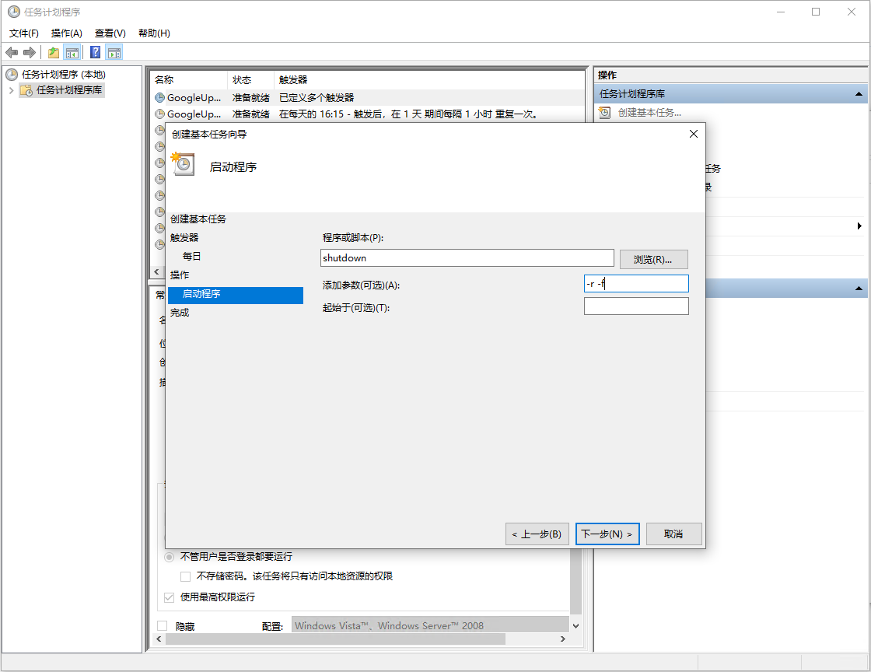Click the Forward arrow toolbar icon
Screen dimensions: 871x672
30,52
